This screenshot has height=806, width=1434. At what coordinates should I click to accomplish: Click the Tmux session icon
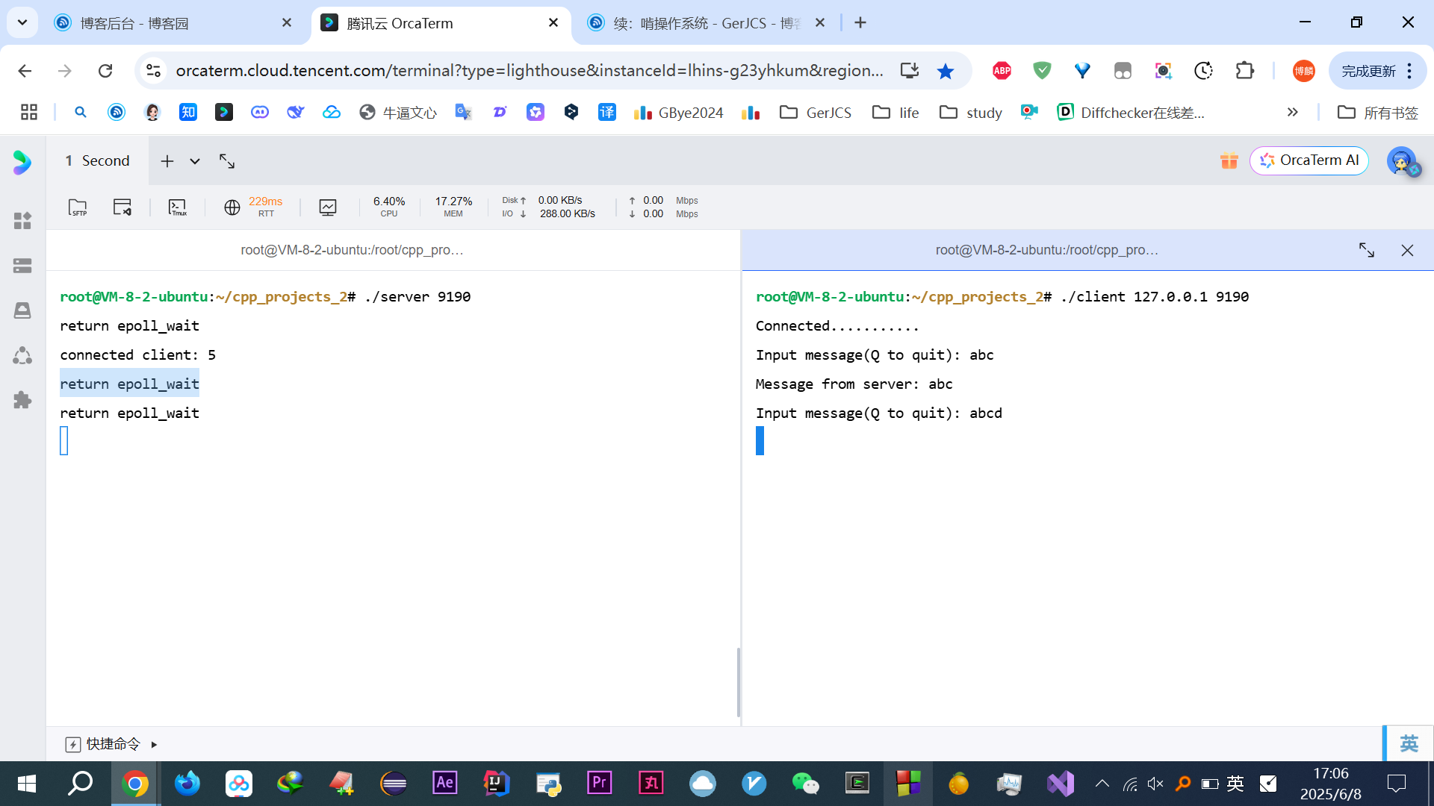178,207
